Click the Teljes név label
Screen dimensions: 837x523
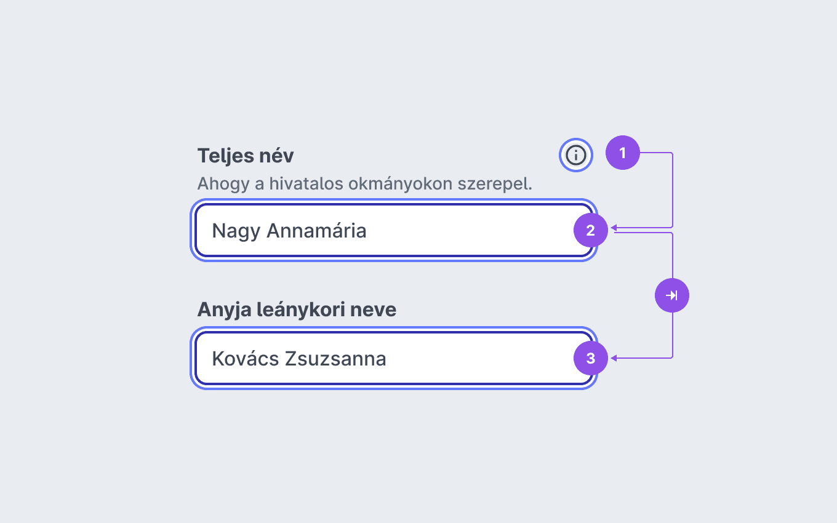click(246, 156)
